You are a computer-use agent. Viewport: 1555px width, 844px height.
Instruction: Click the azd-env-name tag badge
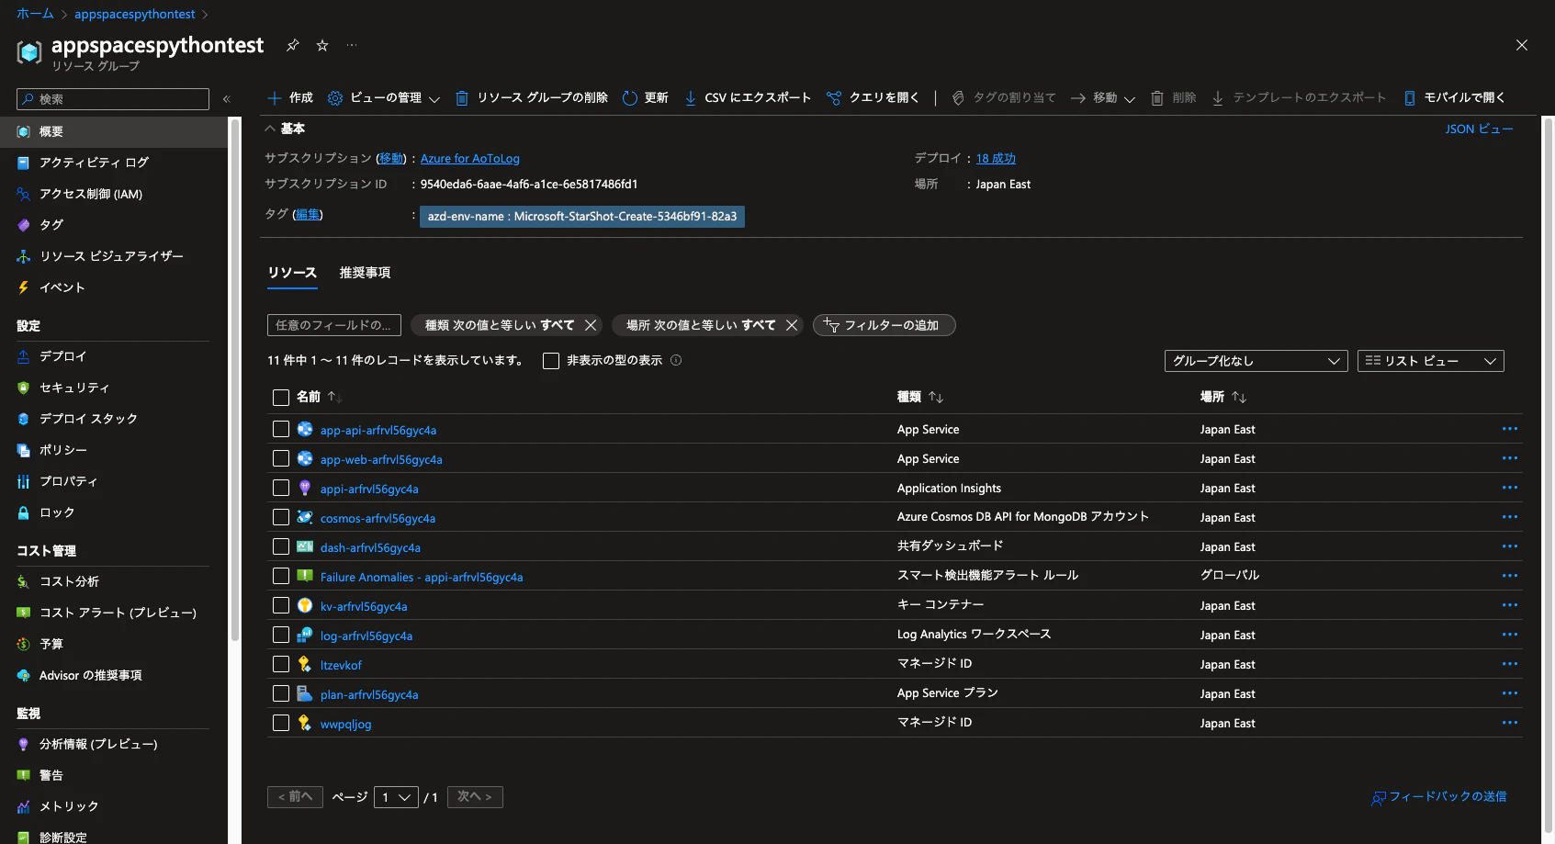[582, 217]
